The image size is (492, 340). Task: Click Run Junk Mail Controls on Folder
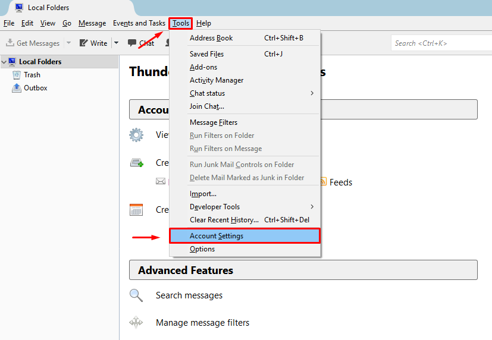point(245,165)
